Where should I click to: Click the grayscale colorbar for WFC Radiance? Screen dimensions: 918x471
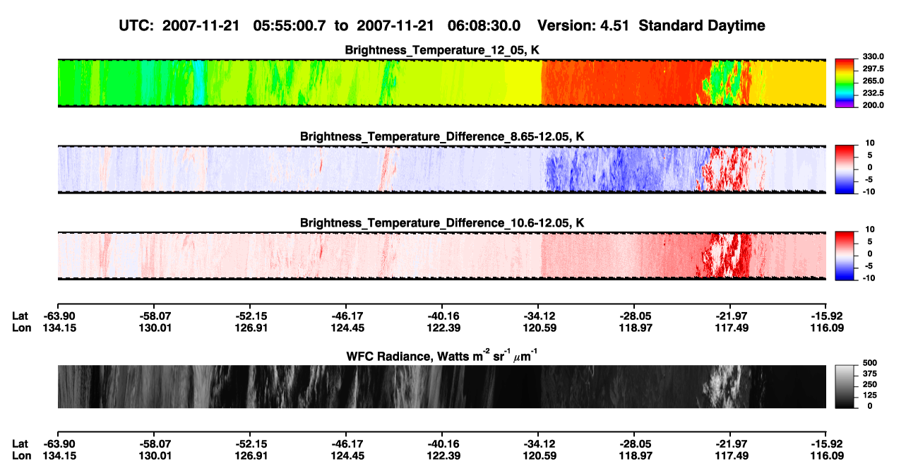[x=845, y=386]
